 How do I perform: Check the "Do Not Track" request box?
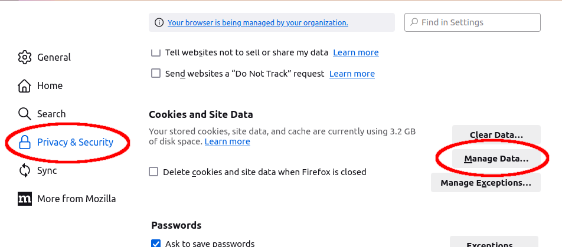click(x=156, y=74)
